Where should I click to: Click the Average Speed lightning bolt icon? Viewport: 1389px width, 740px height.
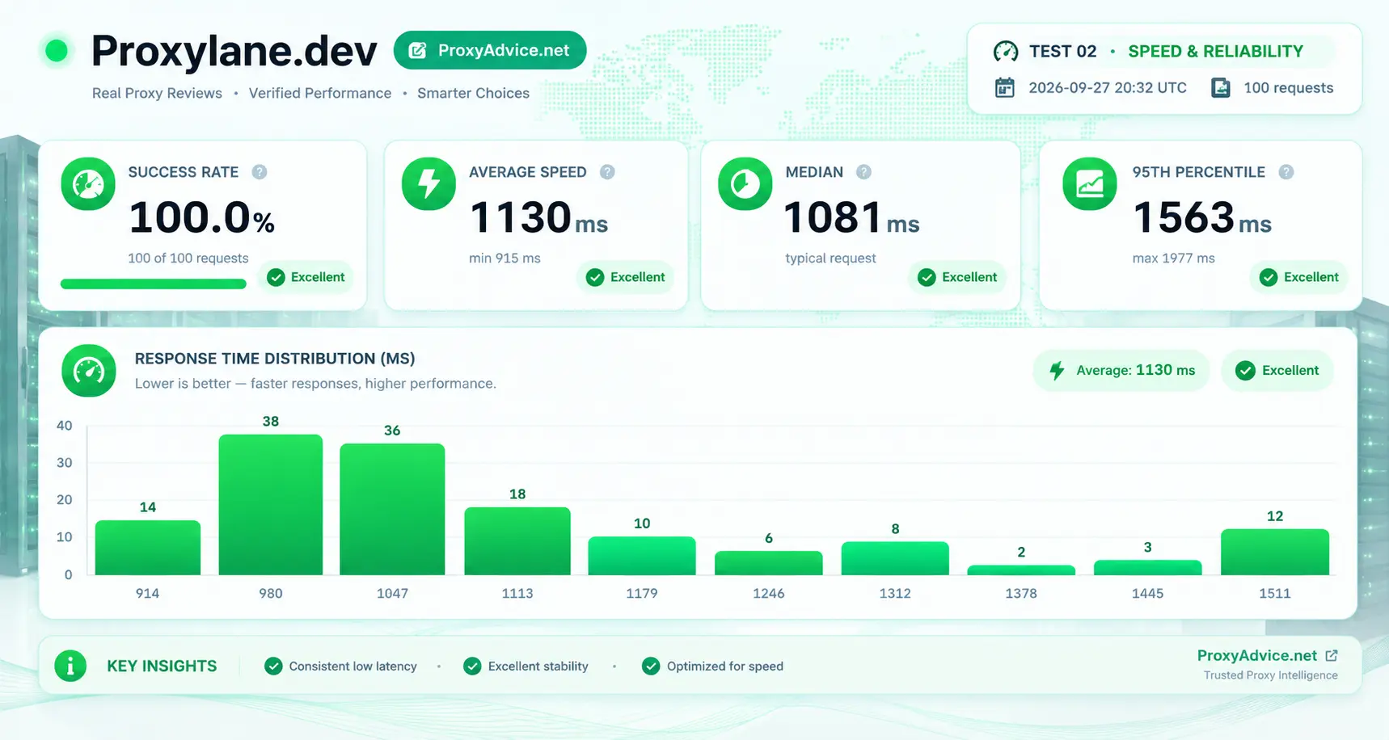tap(429, 184)
